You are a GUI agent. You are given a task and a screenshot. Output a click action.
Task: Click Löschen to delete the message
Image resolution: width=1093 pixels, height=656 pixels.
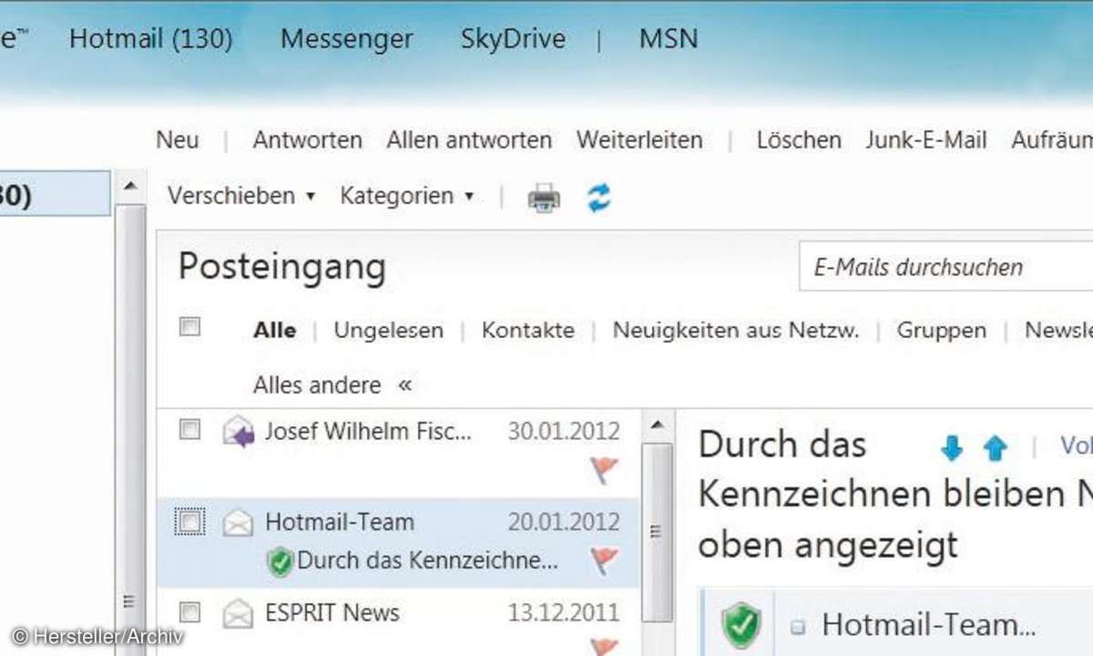tap(799, 140)
